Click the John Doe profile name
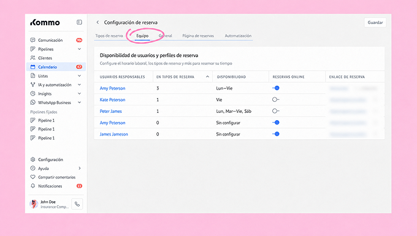Screen dimensions: 417x236 tap(48, 202)
